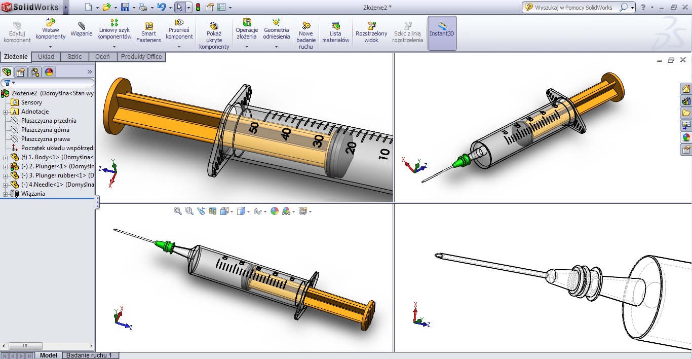
Task: Switch to the Szkic tab
Action: 74,57
